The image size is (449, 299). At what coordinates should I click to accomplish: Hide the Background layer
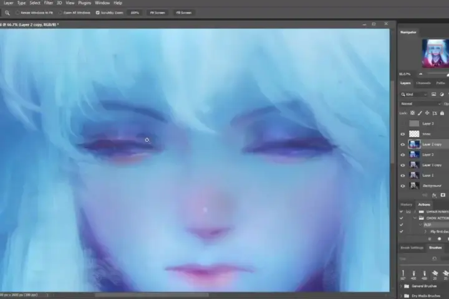(403, 186)
